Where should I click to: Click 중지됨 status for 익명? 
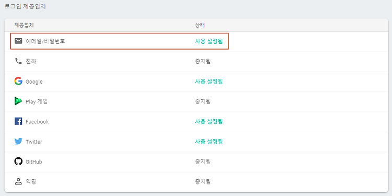(203, 182)
